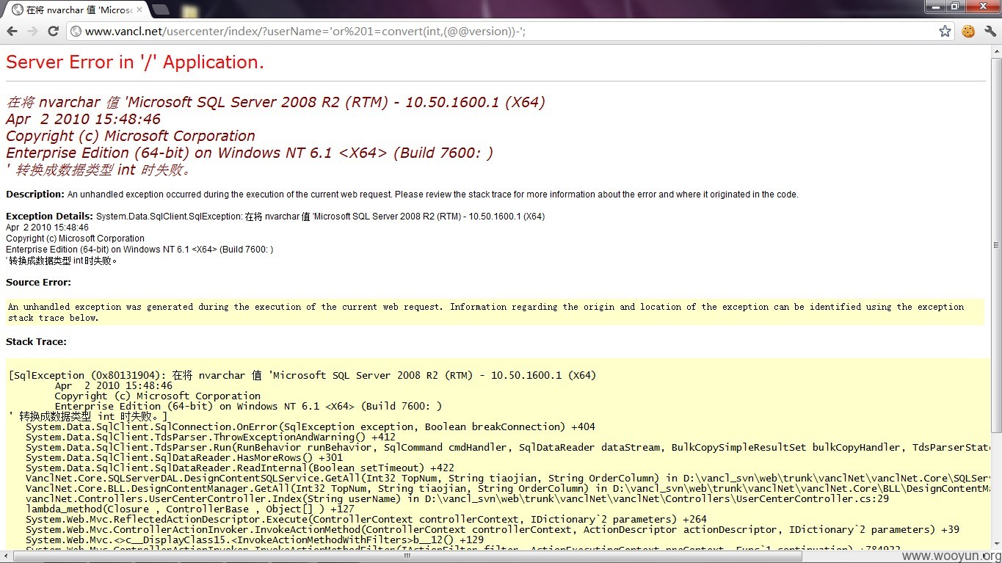This screenshot has width=1002, height=563.
Task: Click the '[SqlException (0x80131904)' stack line
Action: (x=302, y=375)
